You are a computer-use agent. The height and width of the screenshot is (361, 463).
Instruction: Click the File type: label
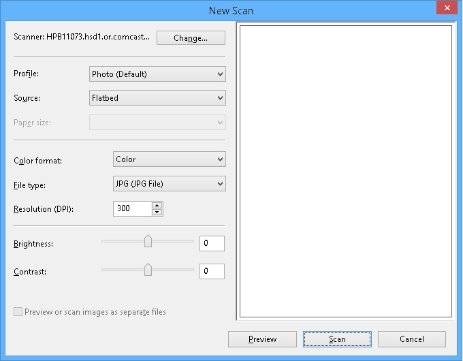click(29, 185)
